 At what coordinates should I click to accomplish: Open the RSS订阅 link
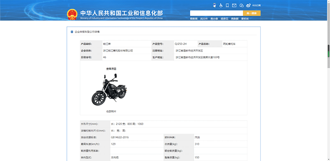[x=257, y=5]
